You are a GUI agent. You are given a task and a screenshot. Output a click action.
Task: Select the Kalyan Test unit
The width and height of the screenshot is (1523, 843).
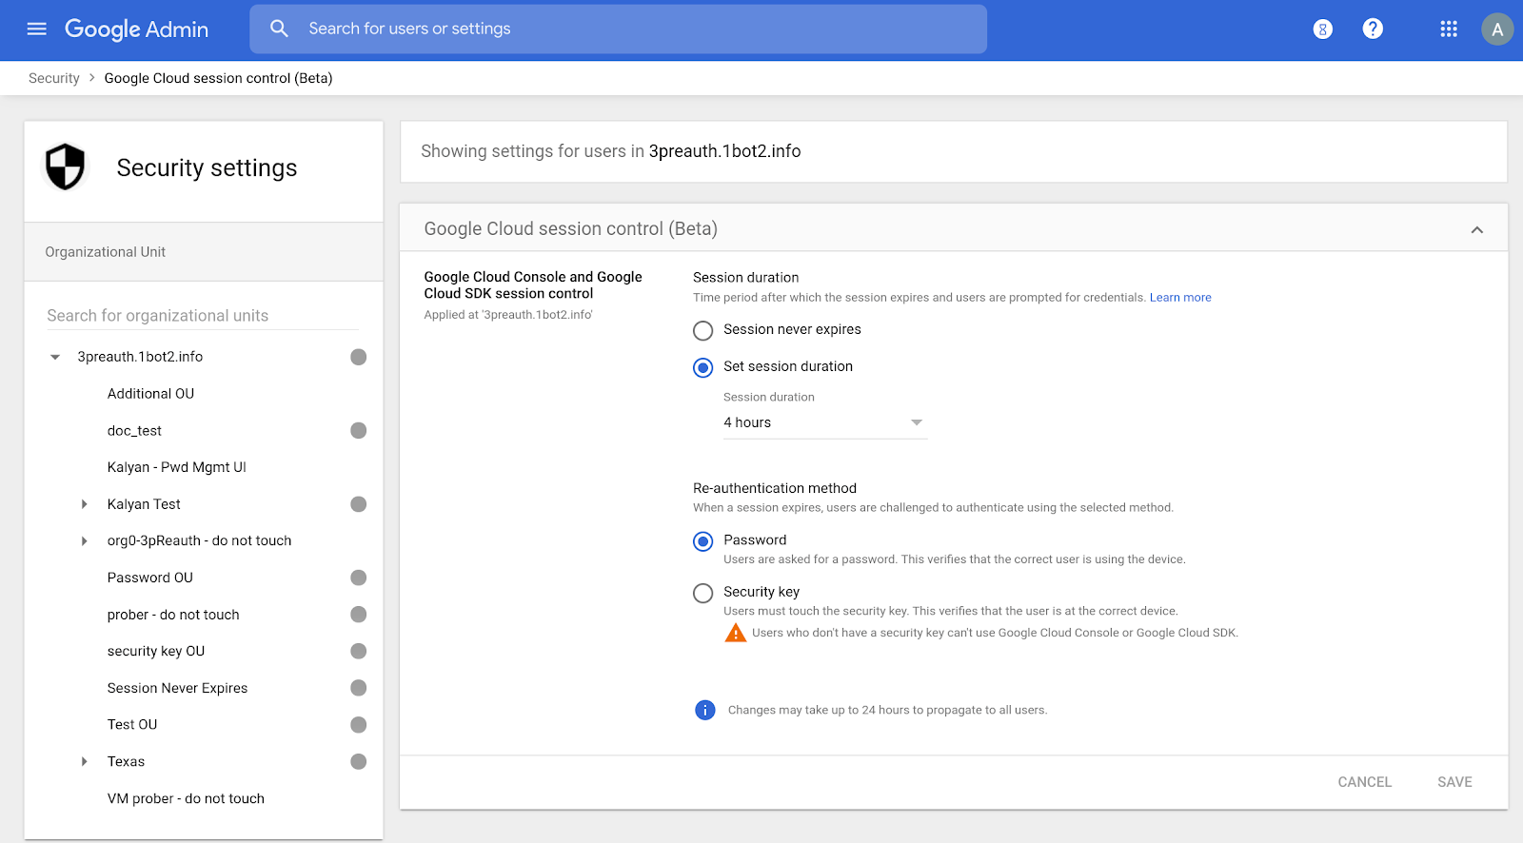[144, 504]
